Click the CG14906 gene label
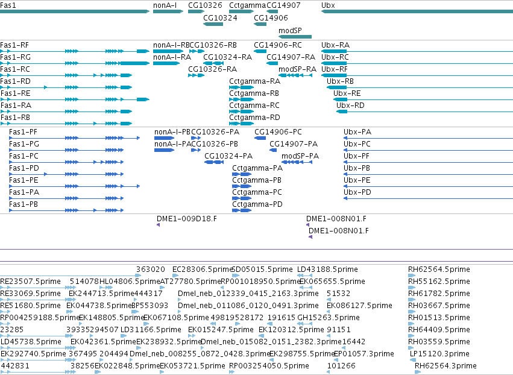This screenshot has width=513, height=375. 271,17
